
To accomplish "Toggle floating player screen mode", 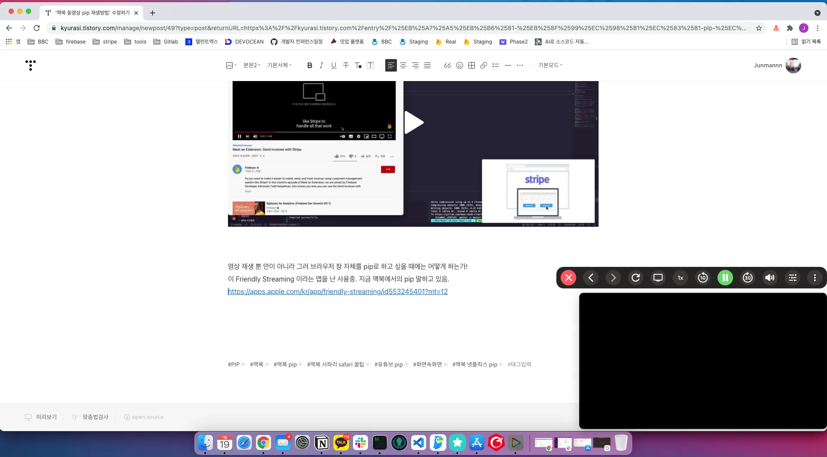I will coord(658,278).
